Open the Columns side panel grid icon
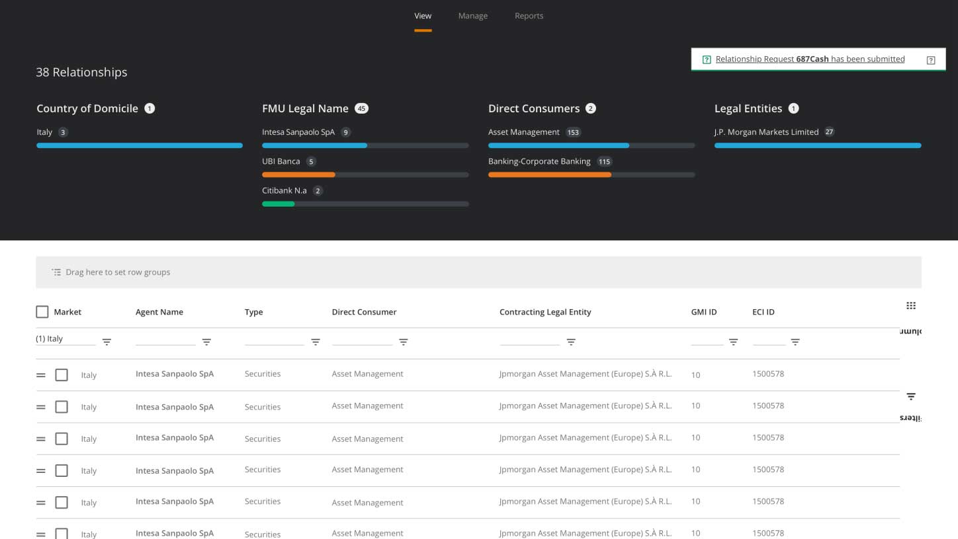Viewport: 958px width, 539px height. pyautogui.click(x=911, y=305)
